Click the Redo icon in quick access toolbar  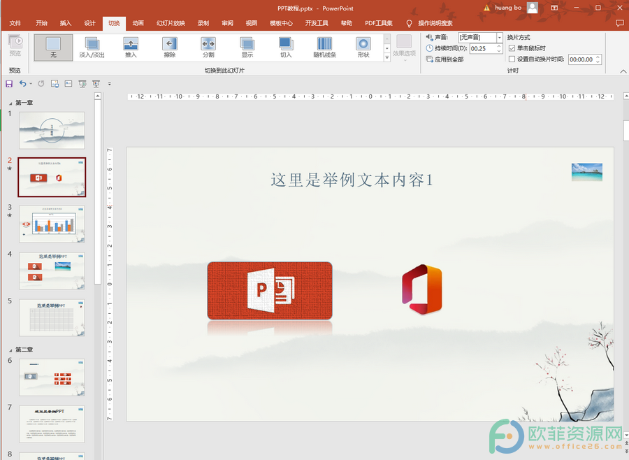(x=41, y=83)
